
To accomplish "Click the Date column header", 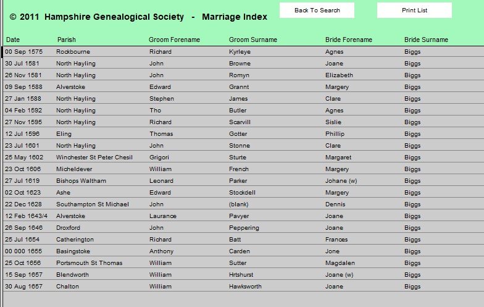I will [13, 40].
